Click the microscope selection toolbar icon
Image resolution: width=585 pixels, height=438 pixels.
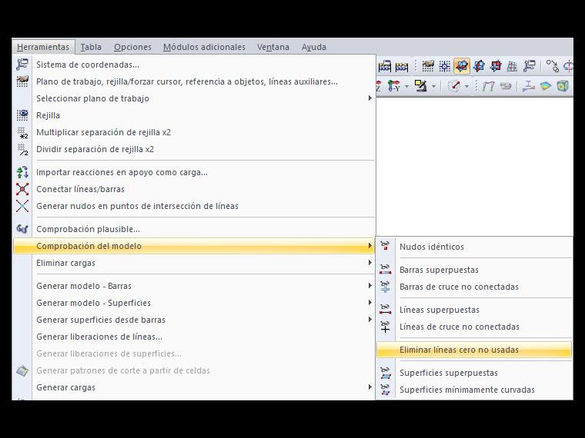pyautogui.click(x=421, y=86)
